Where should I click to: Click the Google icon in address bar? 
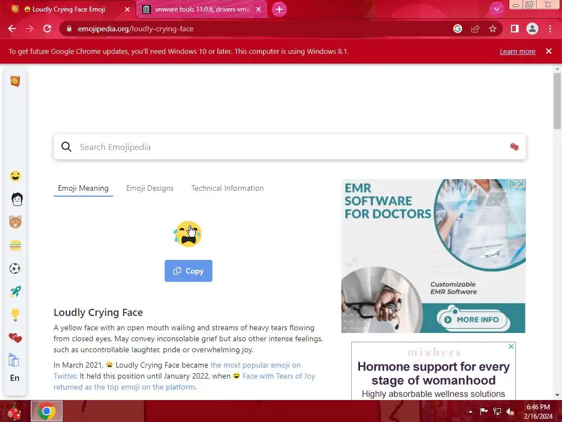point(458,29)
